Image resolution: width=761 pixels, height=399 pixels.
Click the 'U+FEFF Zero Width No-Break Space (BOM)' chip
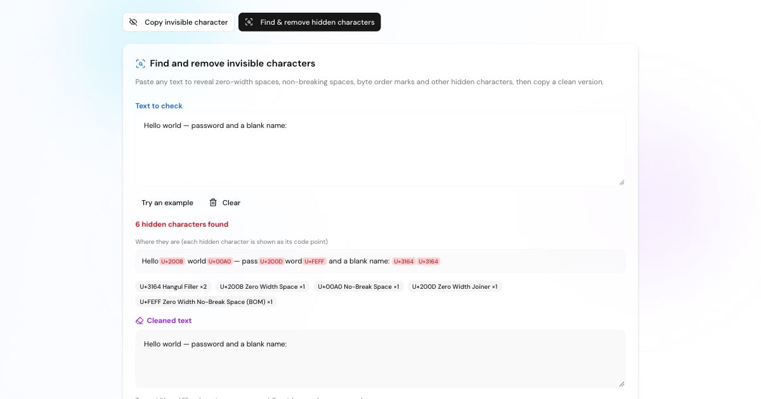coord(206,302)
